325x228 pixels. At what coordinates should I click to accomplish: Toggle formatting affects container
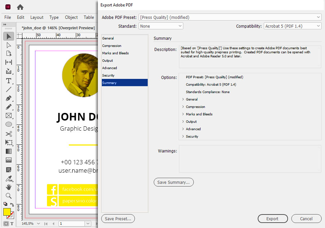(6, 224)
